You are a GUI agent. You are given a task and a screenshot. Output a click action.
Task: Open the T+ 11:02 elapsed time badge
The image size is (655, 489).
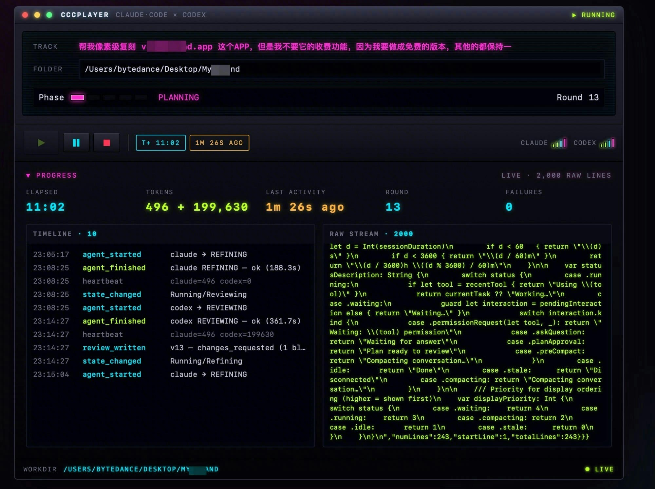click(x=160, y=143)
